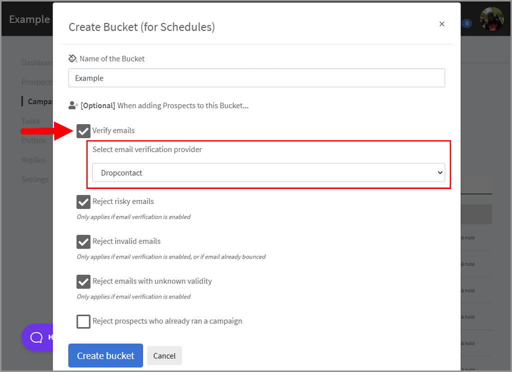Open the email verification provider dropdown
This screenshot has height=372, width=512.
click(268, 172)
